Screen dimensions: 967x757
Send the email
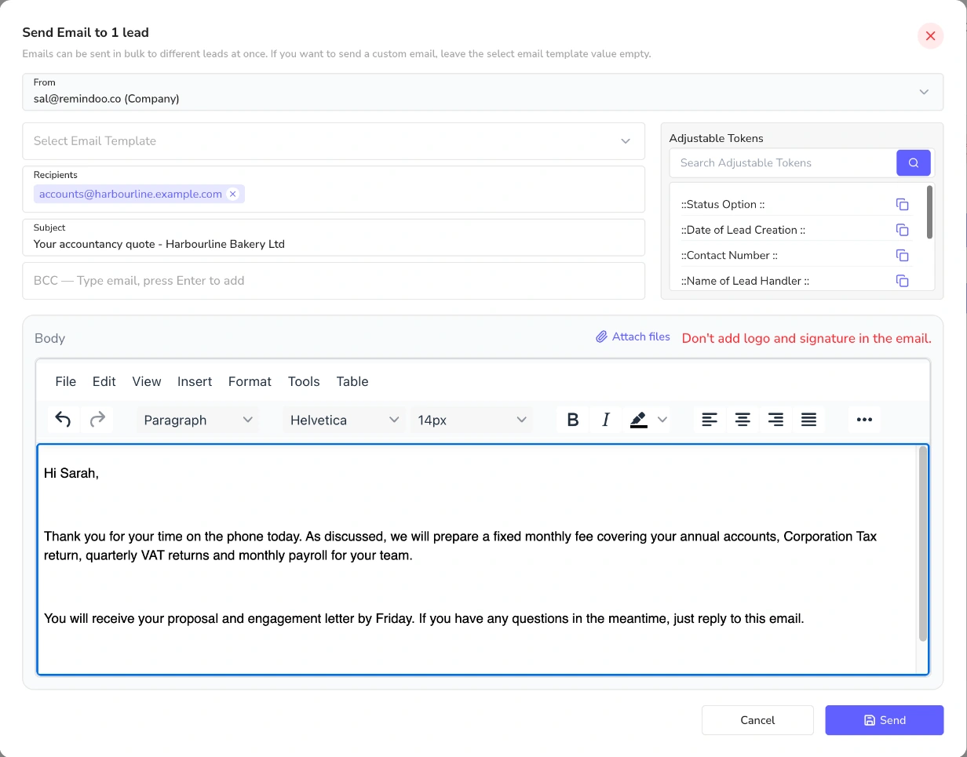884,720
